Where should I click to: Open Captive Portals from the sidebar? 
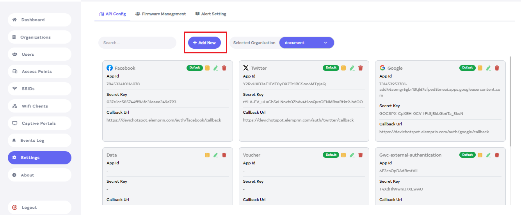(39, 123)
